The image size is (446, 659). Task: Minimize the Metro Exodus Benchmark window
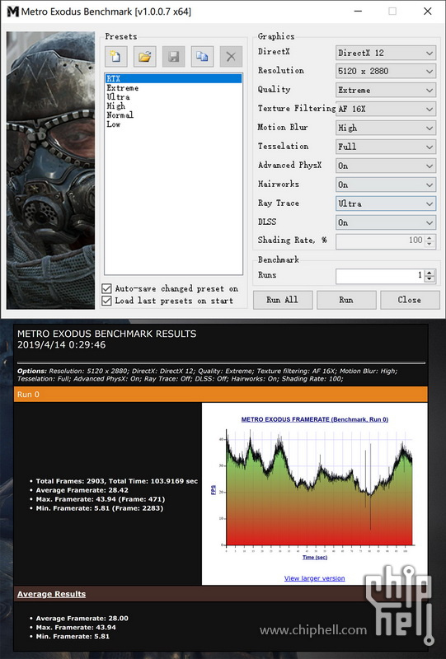[358, 12]
